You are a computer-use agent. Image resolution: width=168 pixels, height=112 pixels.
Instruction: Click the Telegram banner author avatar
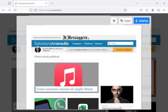tap(38, 50)
